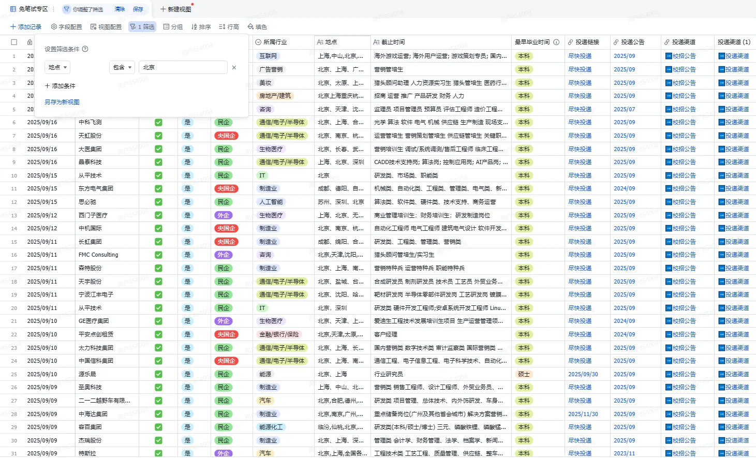Click the 校招公告 arrow icon in FMC Consulting row
This screenshot has width=756, height=458.
(x=669, y=255)
